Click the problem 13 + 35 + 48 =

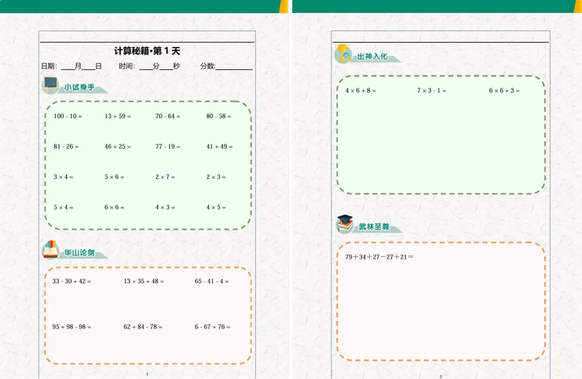[144, 281]
